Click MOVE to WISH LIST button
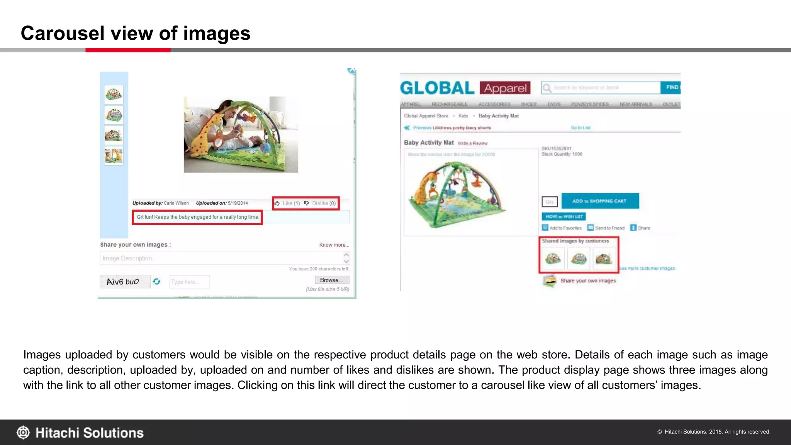This screenshot has height=445, width=791. pos(564,217)
